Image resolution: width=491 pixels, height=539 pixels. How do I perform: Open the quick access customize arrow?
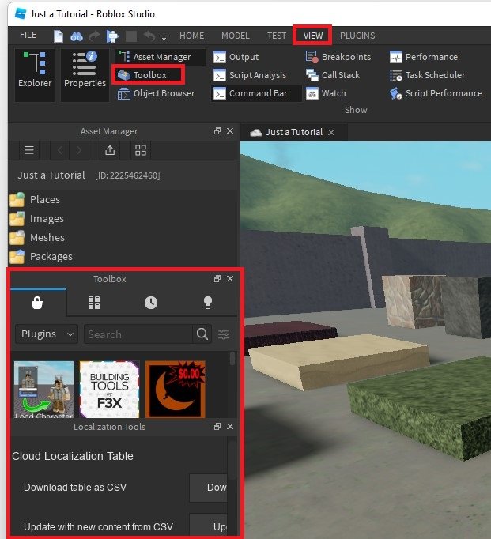pos(164,37)
